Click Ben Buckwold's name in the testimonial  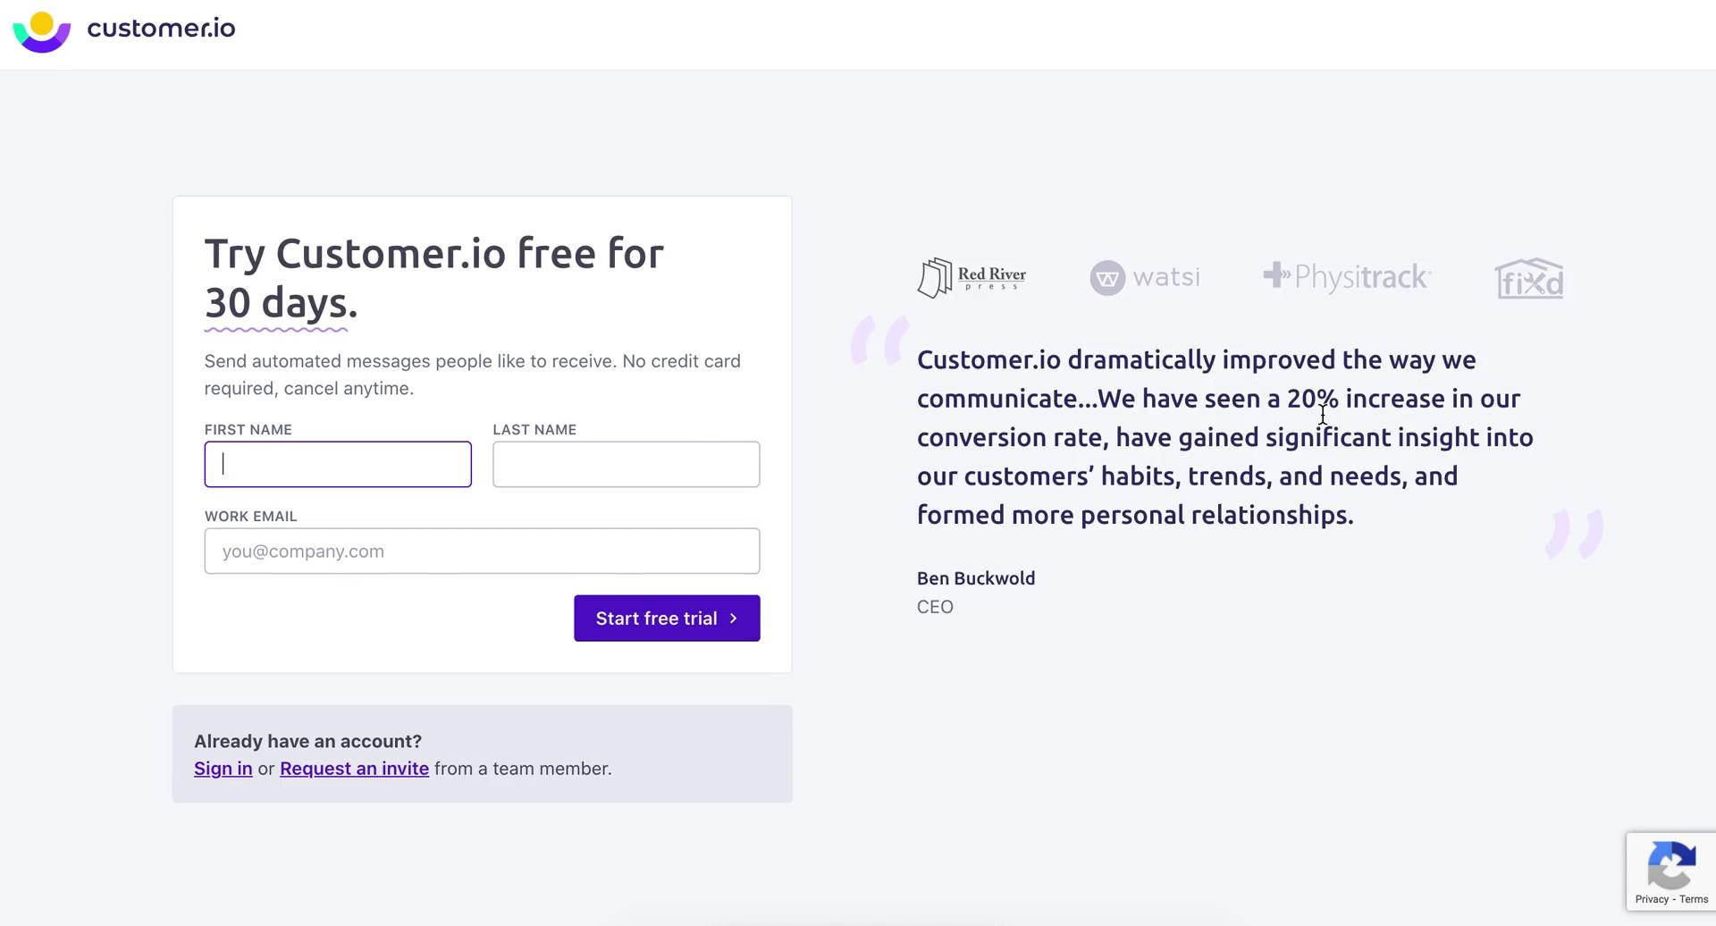pyautogui.click(x=975, y=578)
